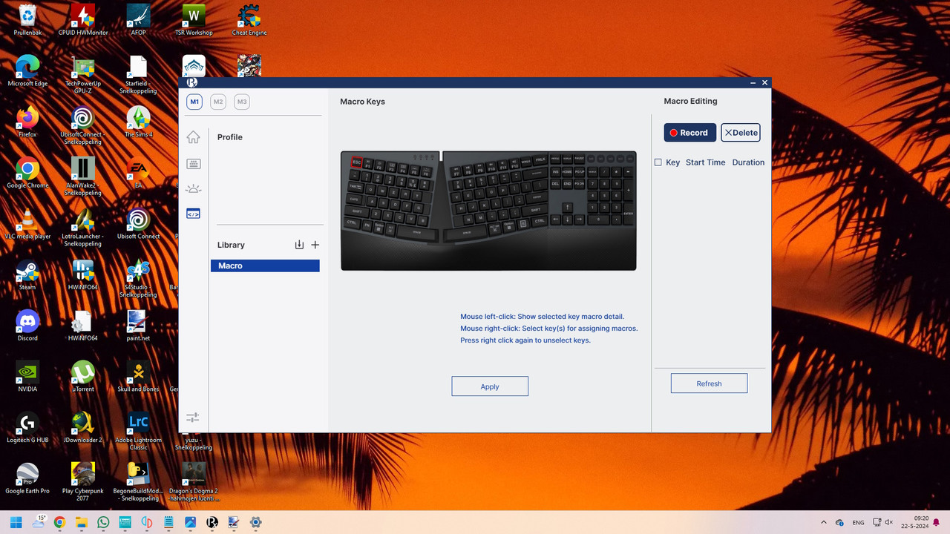The image size is (950, 534).
Task: Switch to the M3 profile
Action: click(x=242, y=102)
